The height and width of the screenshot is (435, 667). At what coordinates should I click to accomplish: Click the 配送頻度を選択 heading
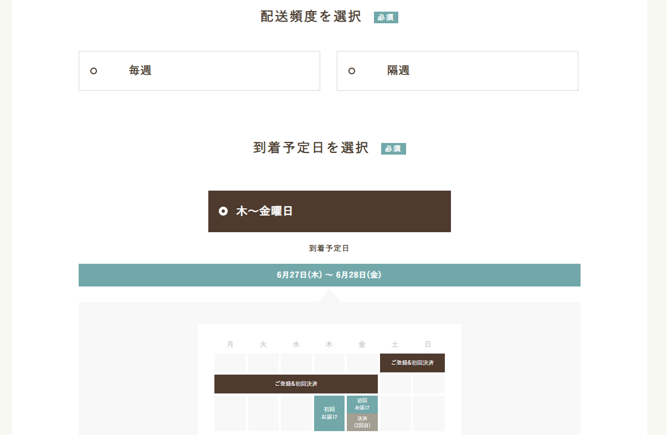[311, 17]
